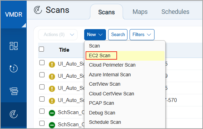
Task: Switch to the Schedules tab
Action: [x=175, y=12]
